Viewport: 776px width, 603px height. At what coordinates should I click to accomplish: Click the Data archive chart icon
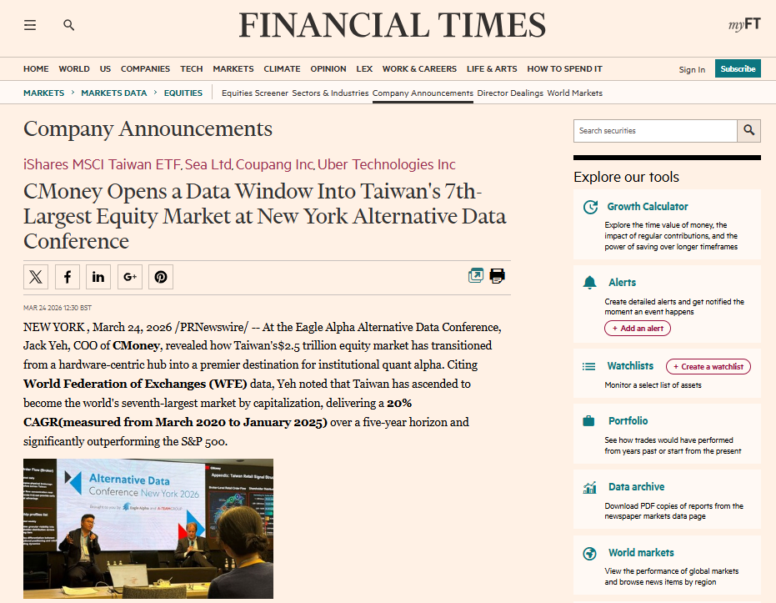coord(590,488)
